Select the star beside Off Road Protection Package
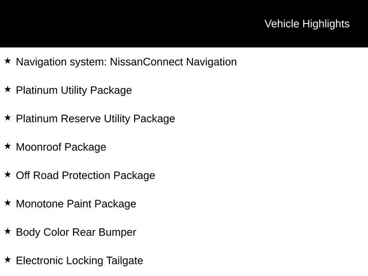 point(7,174)
